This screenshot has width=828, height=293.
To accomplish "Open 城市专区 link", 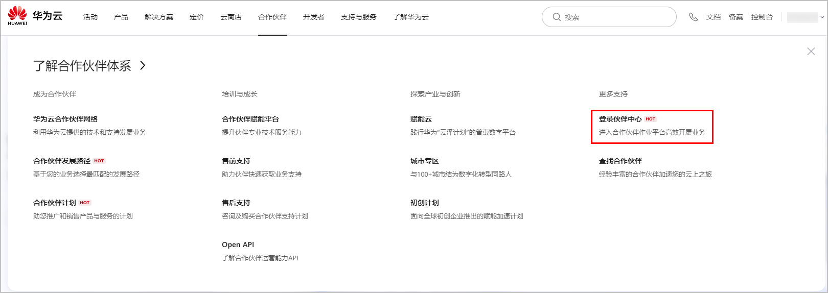I will [x=425, y=161].
